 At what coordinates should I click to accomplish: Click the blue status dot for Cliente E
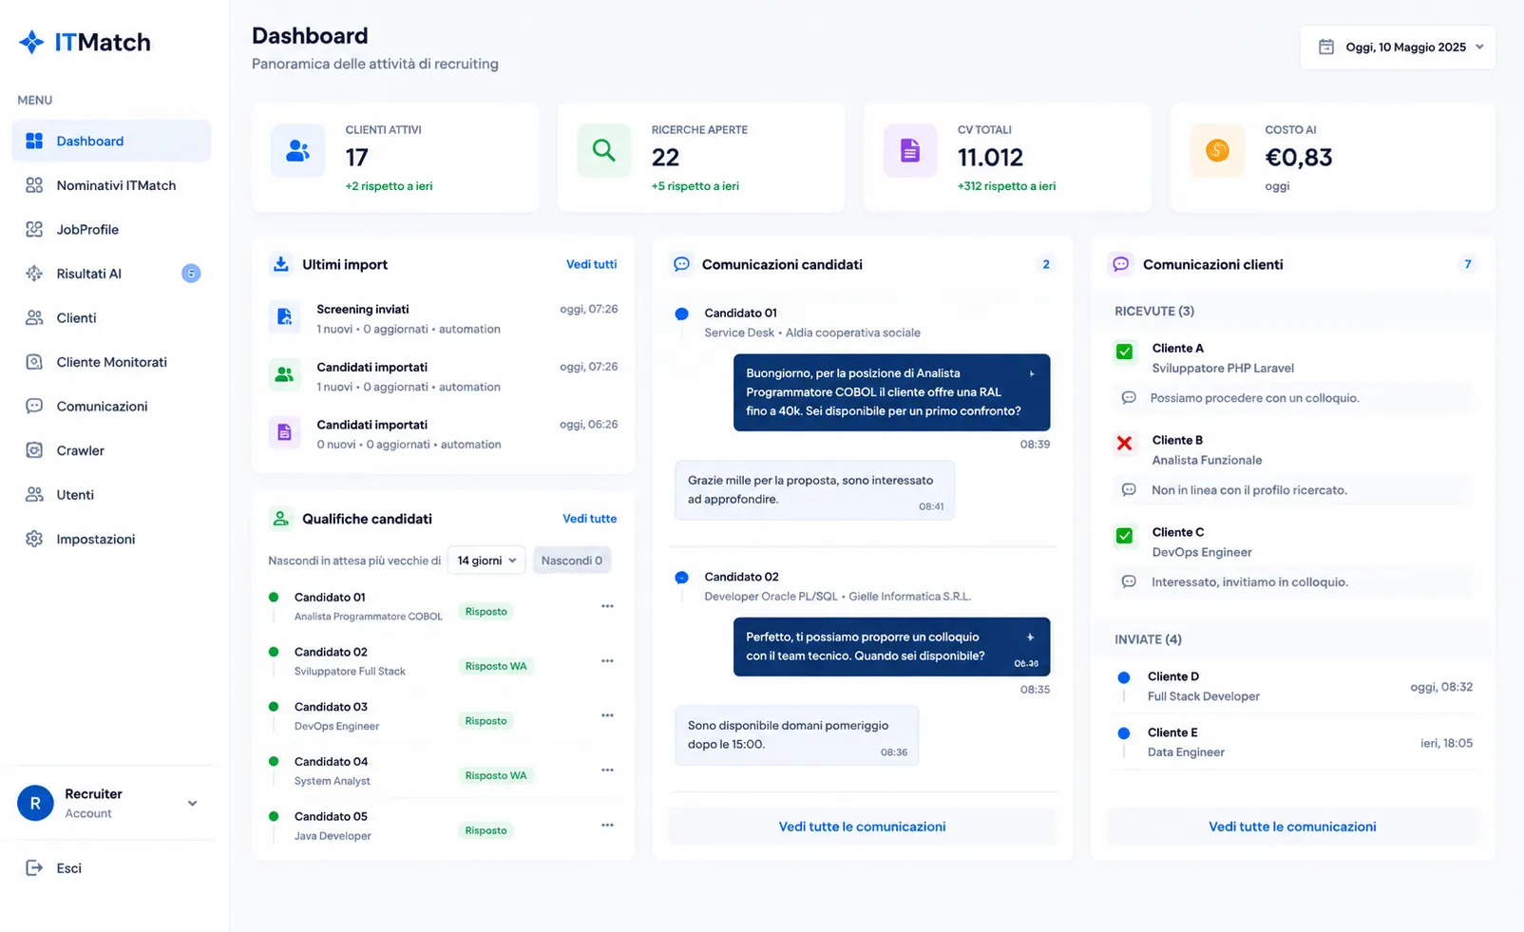1124,733
